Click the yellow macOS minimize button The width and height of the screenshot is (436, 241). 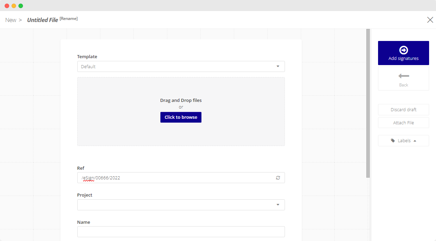(x=14, y=6)
